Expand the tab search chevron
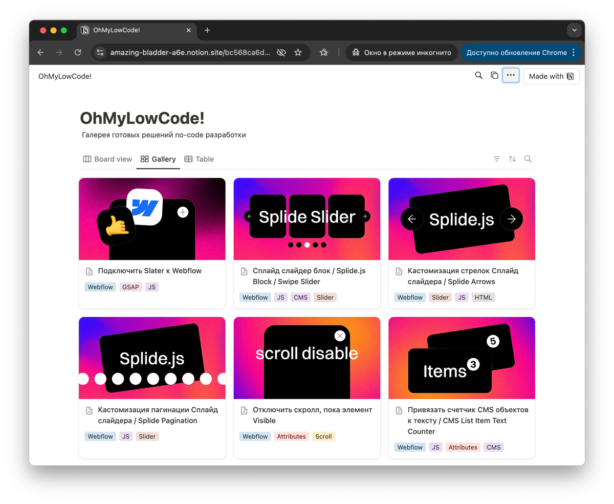Image resolution: width=614 pixels, height=504 pixels. (x=574, y=30)
